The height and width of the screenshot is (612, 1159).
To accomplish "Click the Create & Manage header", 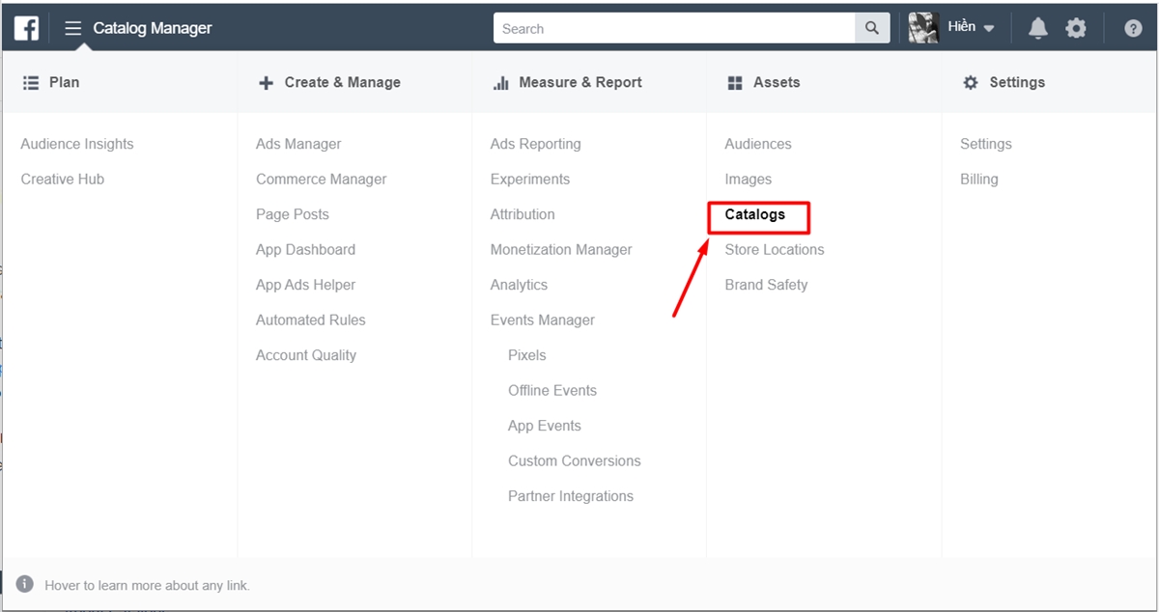I will tap(329, 83).
